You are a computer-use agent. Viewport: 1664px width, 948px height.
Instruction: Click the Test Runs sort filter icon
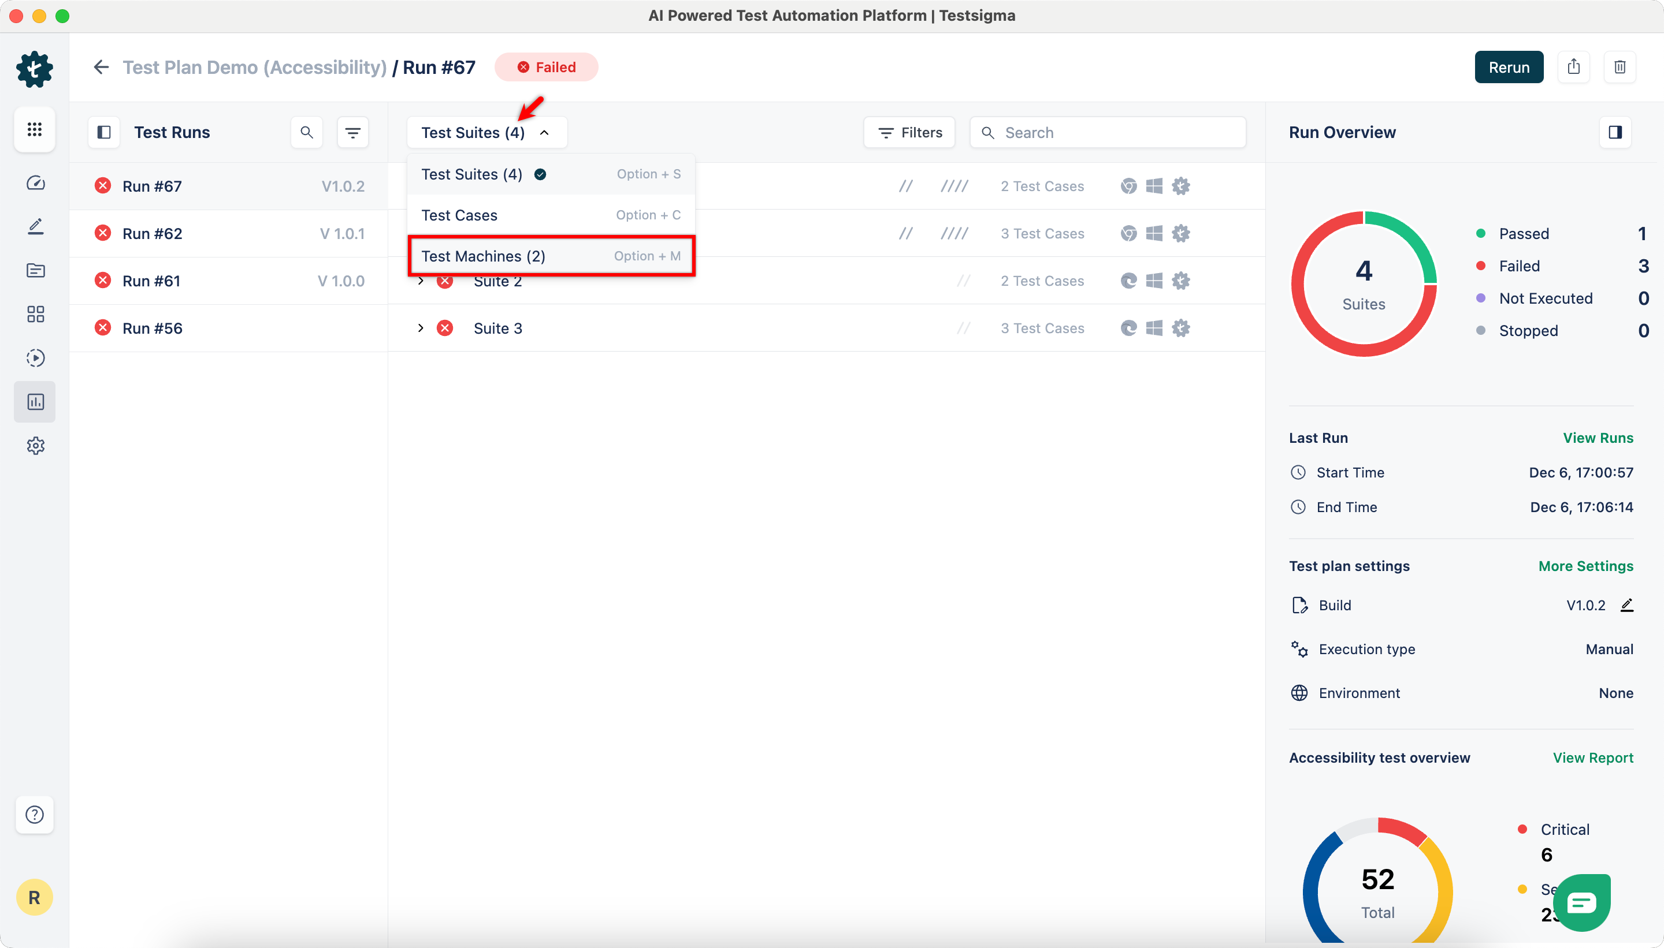(352, 132)
